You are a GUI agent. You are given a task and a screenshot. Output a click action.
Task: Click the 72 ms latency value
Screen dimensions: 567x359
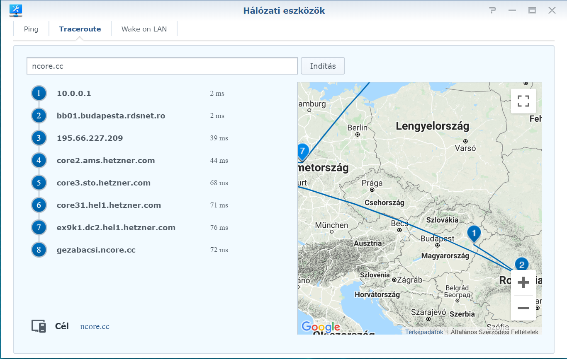click(219, 250)
